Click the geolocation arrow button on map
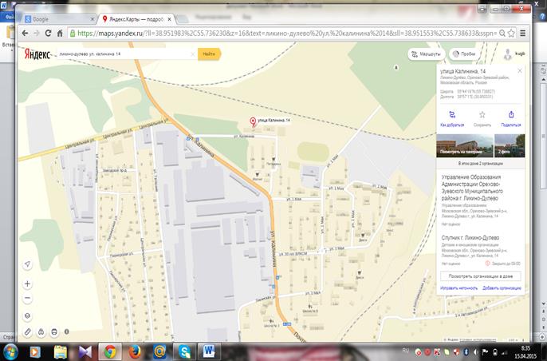Viewport: 547px width, 361px height. pyautogui.click(x=27, y=264)
